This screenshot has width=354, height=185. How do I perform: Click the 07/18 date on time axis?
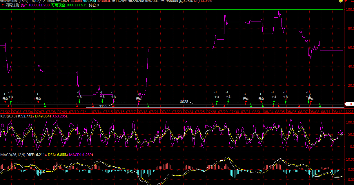coord(142,112)
